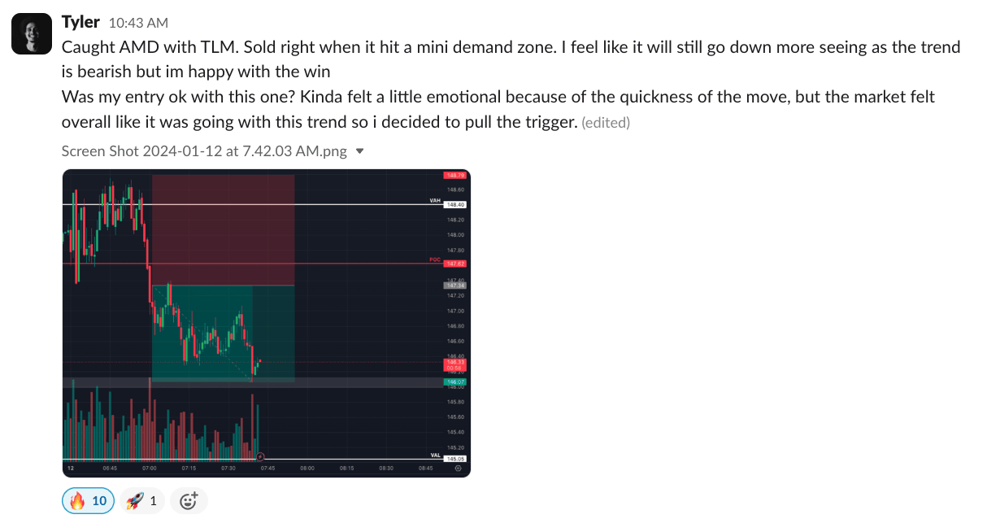
Task: Open Tyler's profile from the name
Action: coord(80,21)
